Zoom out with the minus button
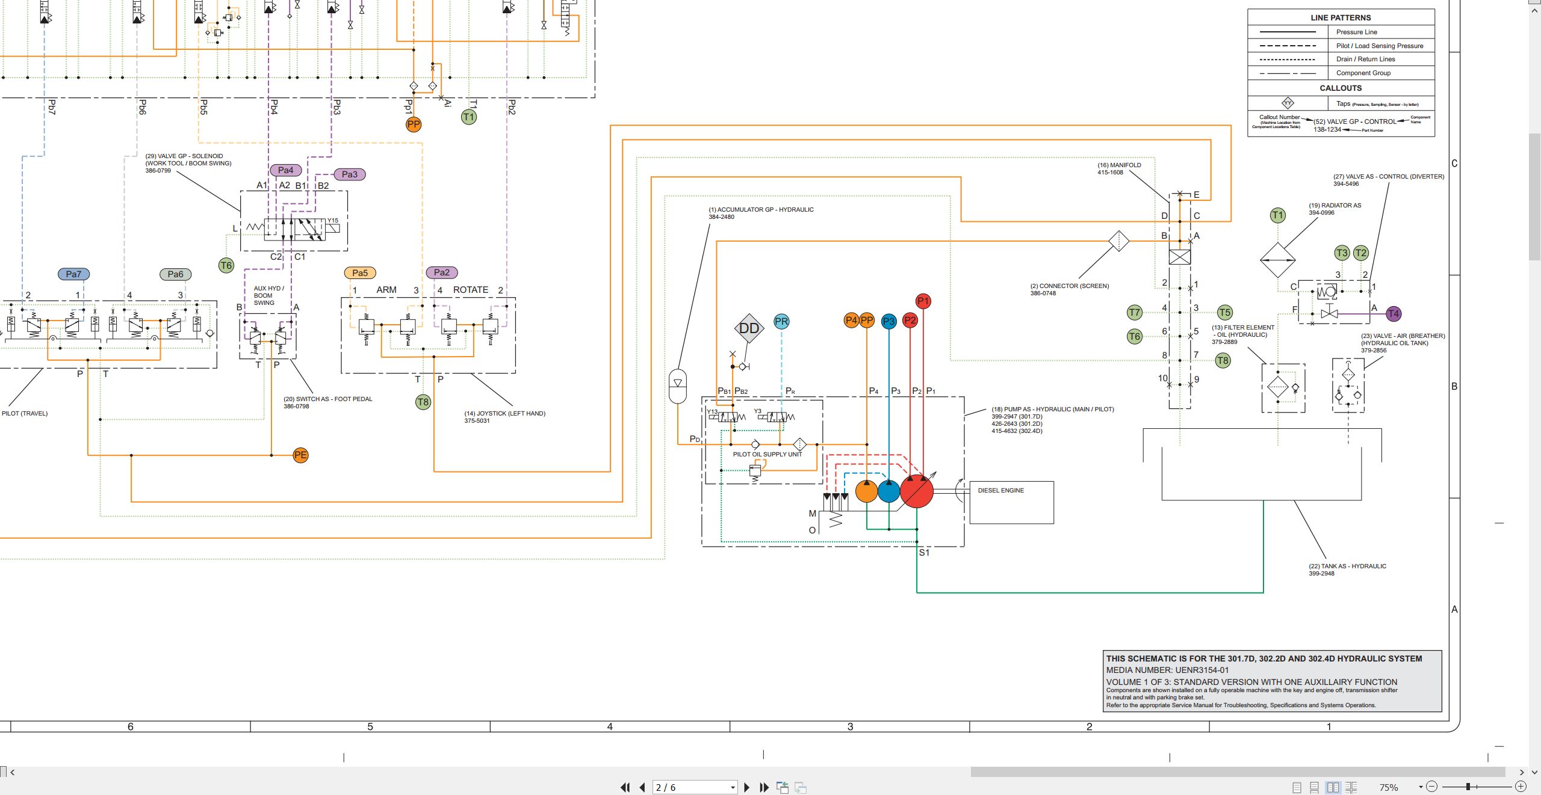 pyautogui.click(x=1432, y=787)
